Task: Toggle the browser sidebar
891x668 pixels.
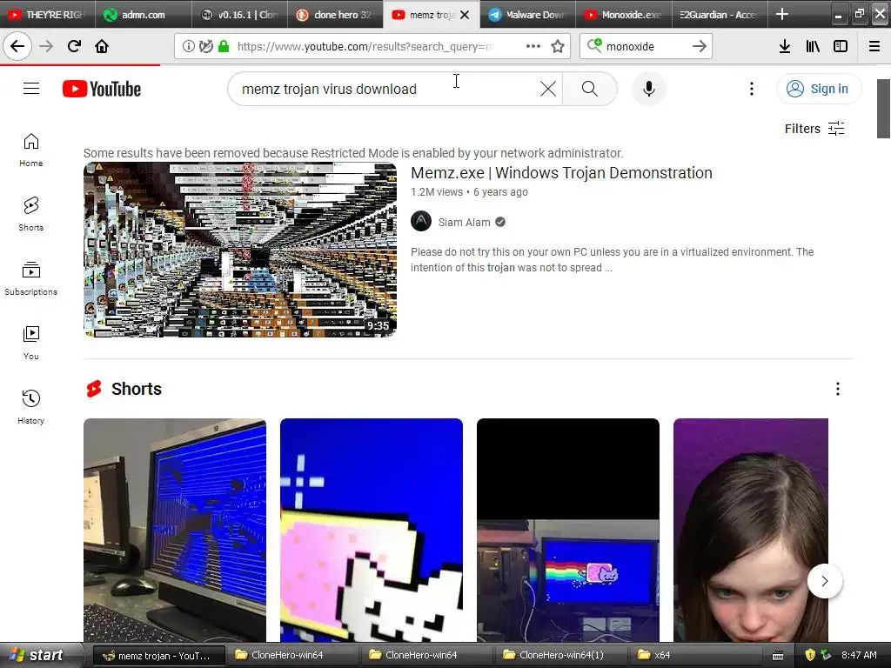Action: [x=841, y=46]
